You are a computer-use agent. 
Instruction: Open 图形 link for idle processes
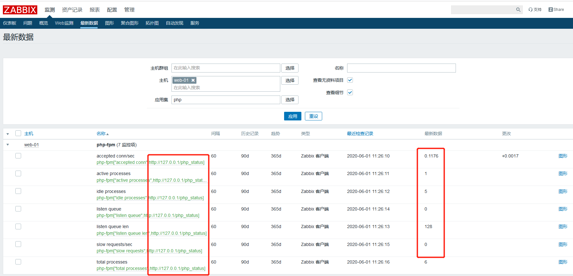tap(563, 191)
